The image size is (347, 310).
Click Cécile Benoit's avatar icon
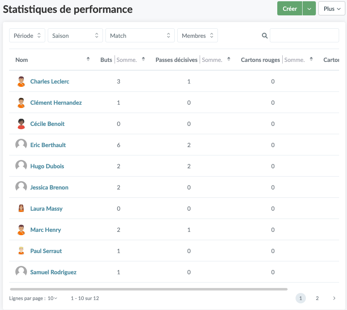(x=21, y=124)
